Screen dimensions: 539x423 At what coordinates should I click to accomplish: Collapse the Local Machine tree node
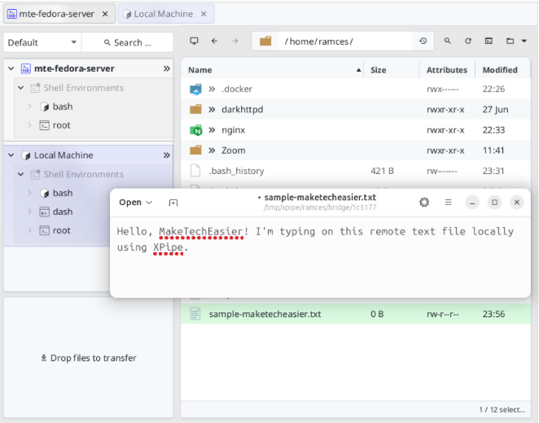(11, 155)
